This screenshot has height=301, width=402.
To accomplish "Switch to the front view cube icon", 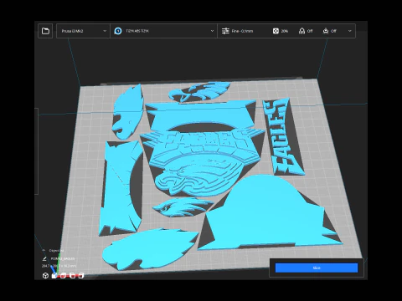I will [x=54, y=276].
